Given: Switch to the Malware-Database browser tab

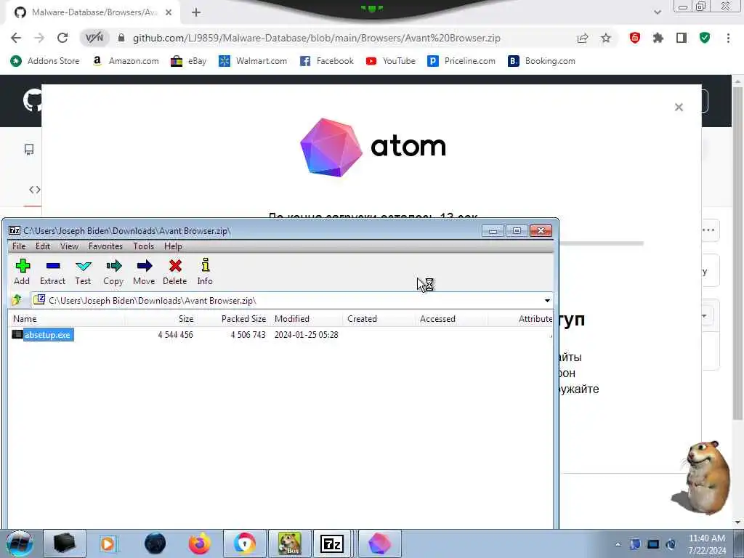Looking at the screenshot, I should click(92, 13).
